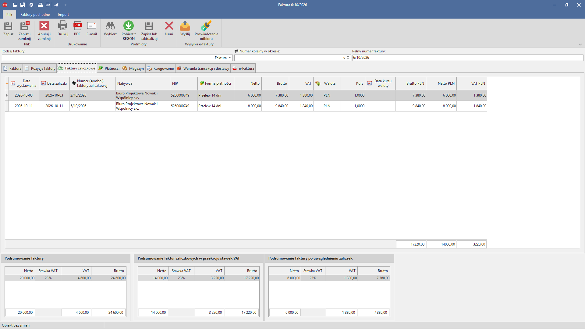Collapse the ribbon with the chevron
The image size is (585, 329).
(x=580, y=44)
